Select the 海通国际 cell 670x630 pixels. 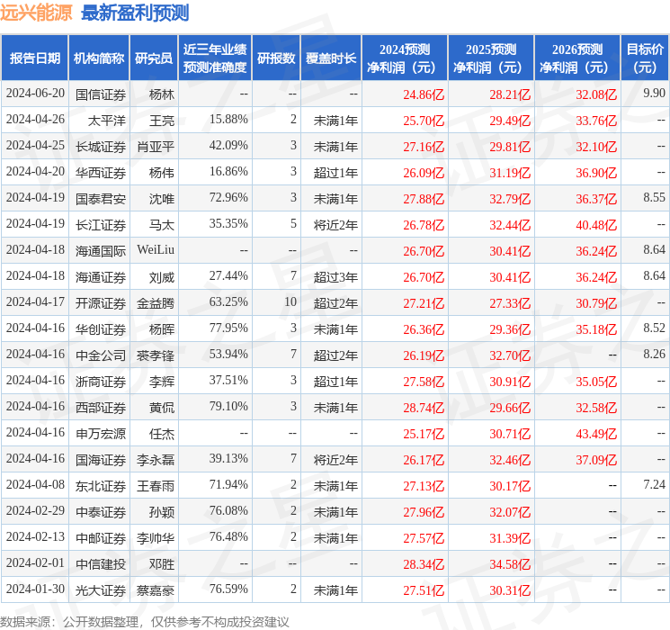(101, 251)
